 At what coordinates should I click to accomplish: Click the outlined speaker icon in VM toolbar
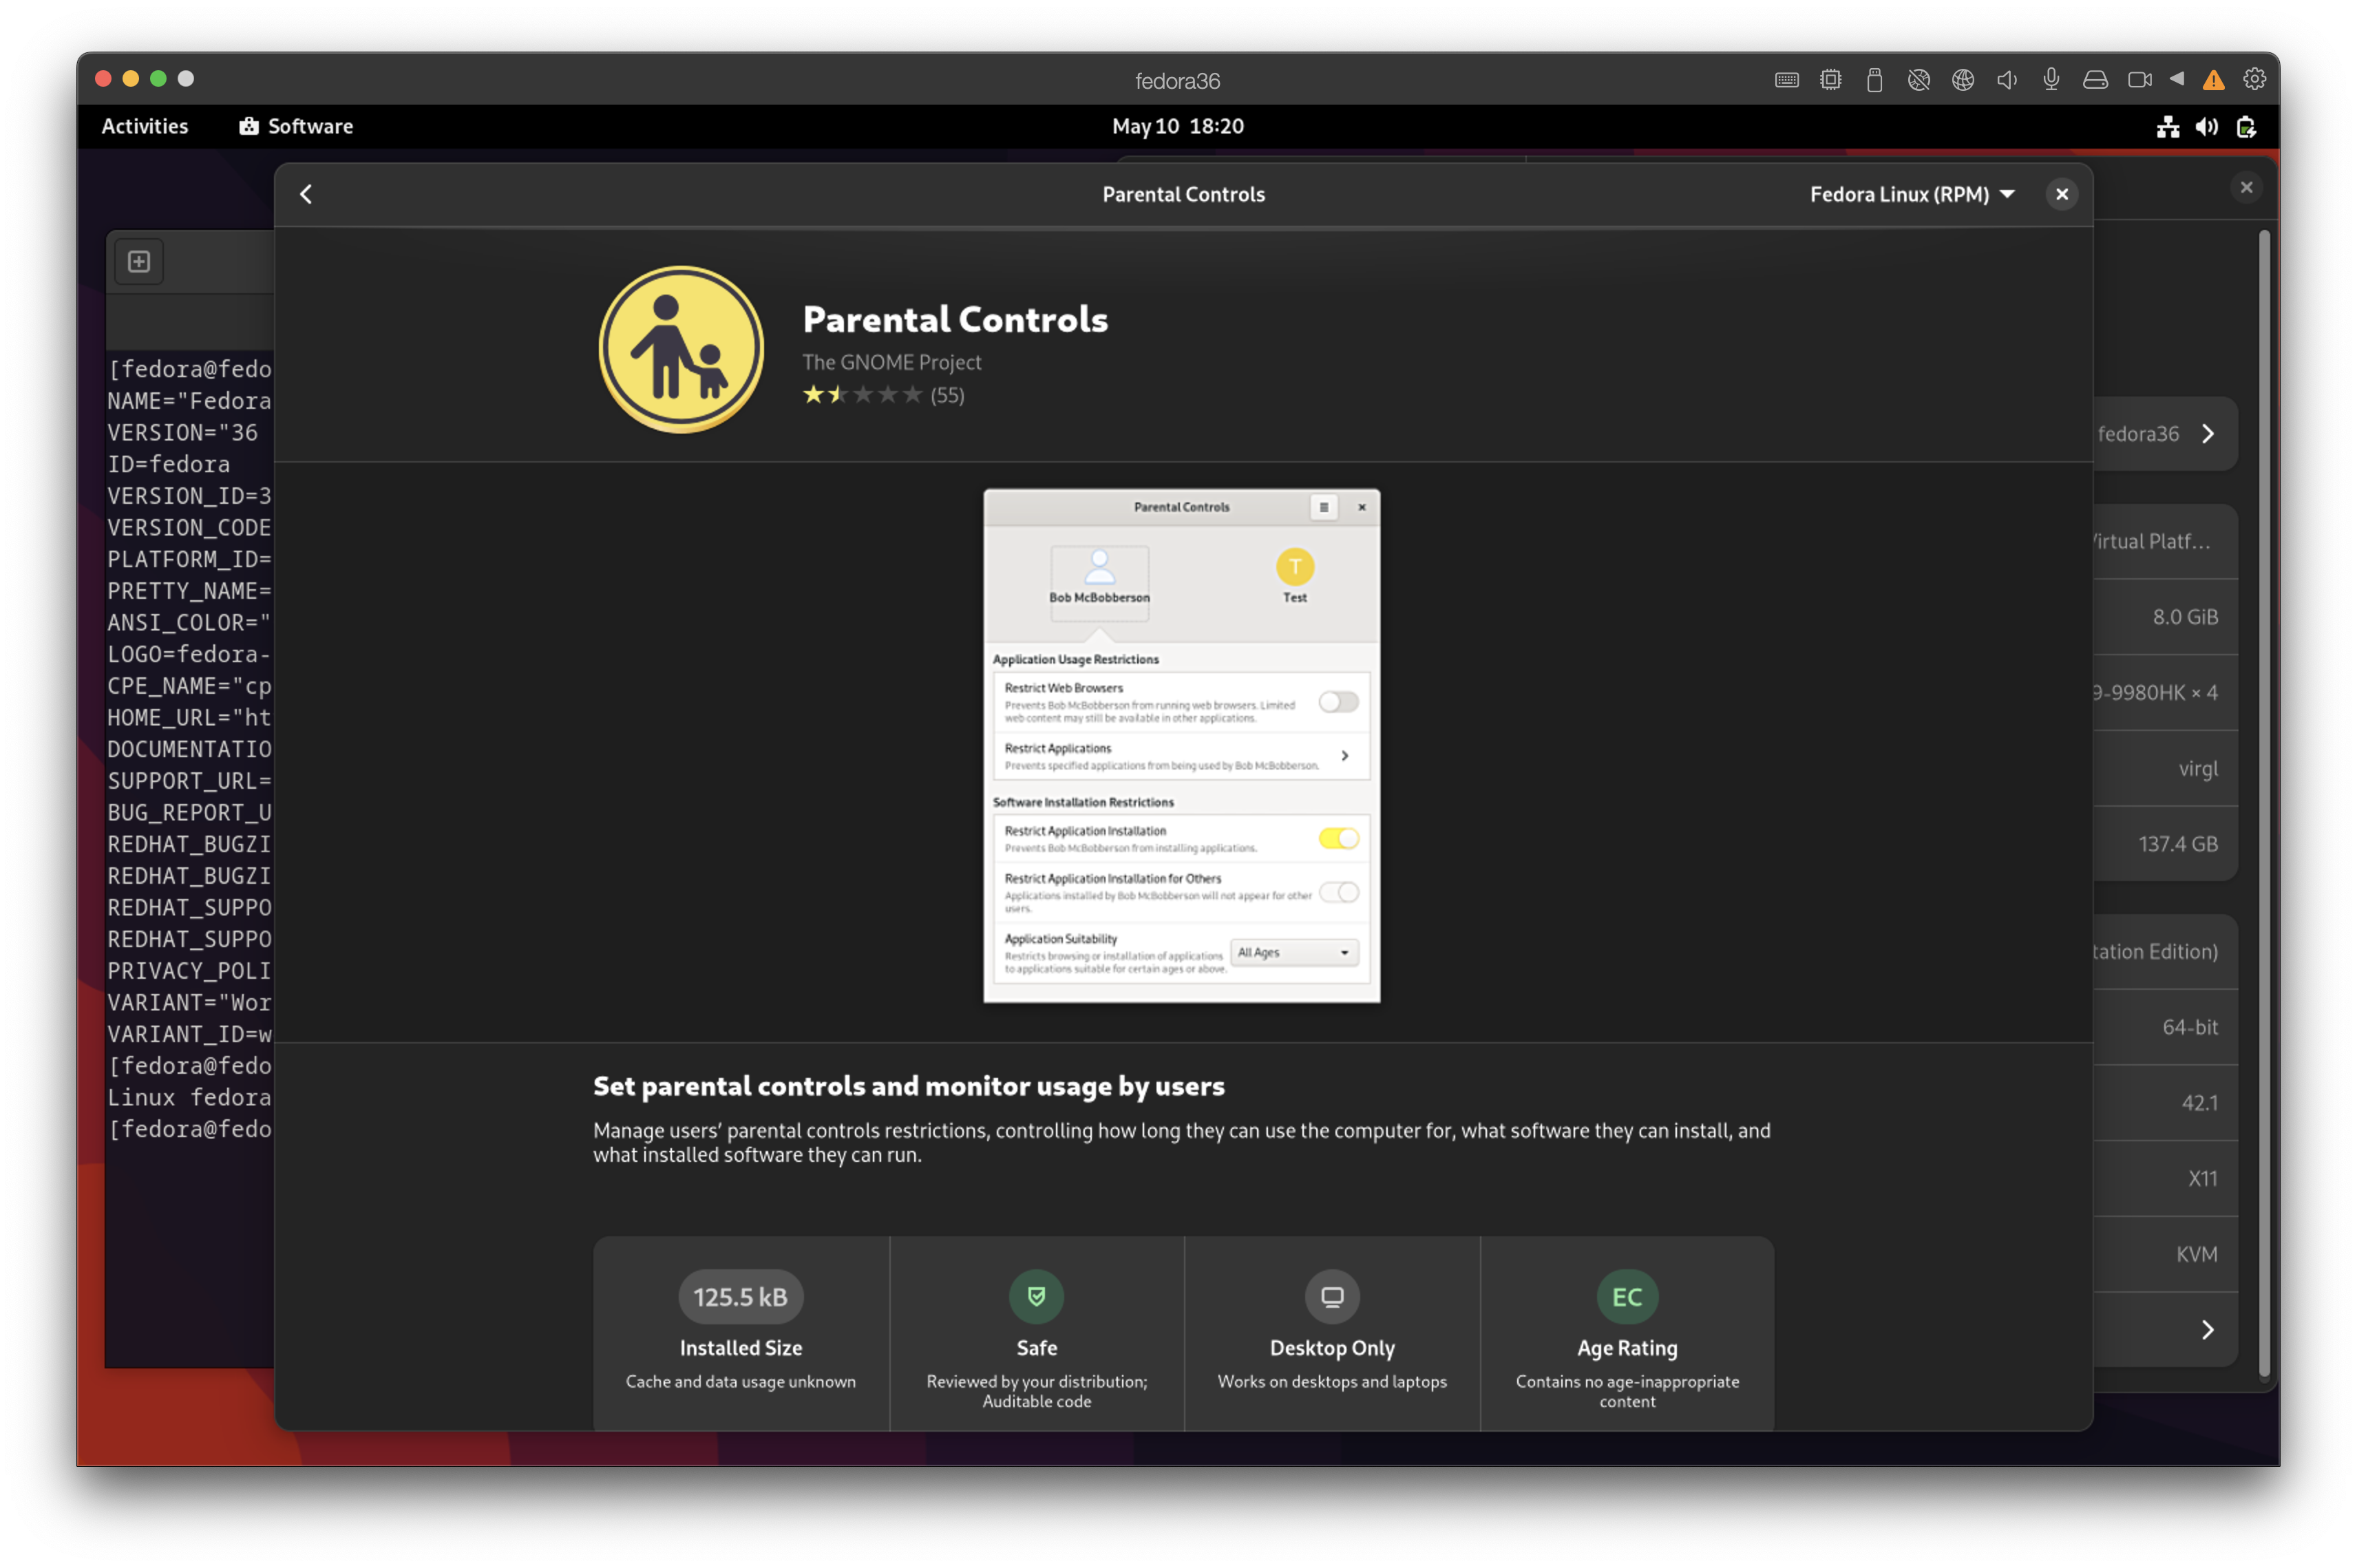pyautogui.click(x=2007, y=80)
